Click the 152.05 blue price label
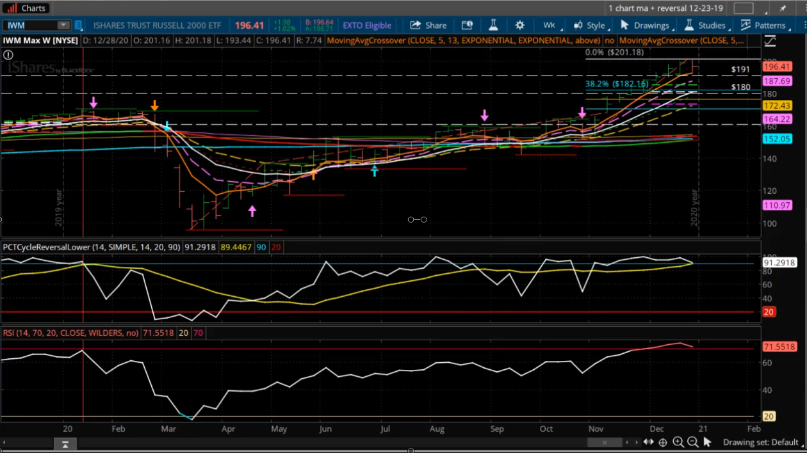Screen dimensions: 807x453 (778, 139)
